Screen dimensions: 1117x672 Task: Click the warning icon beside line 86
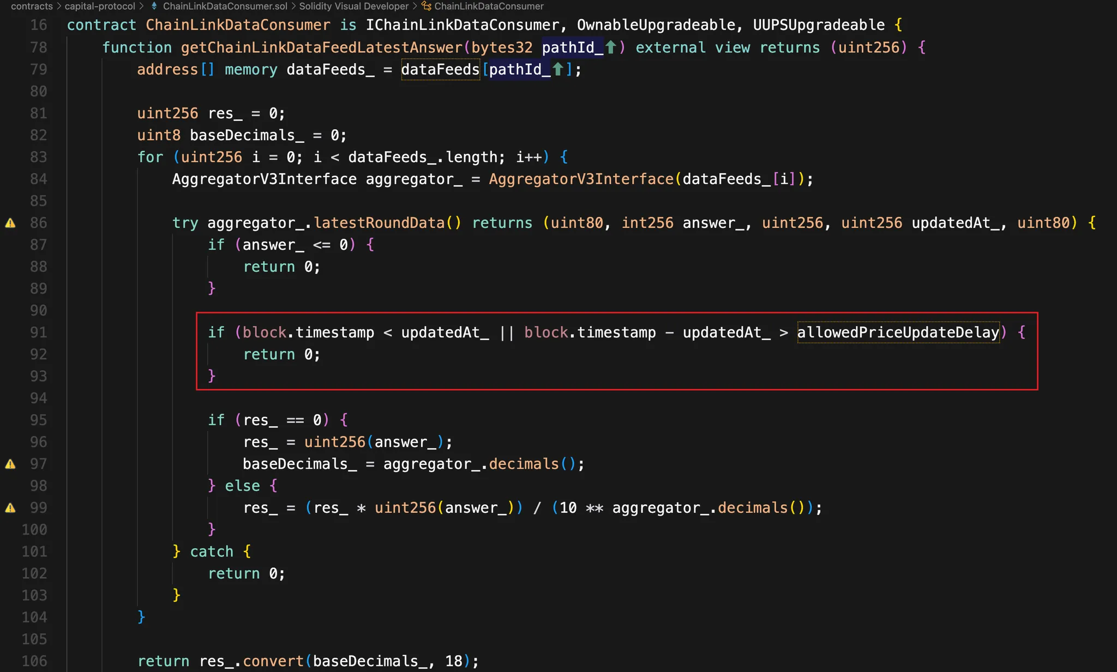pyautogui.click(x=10, y=223)
